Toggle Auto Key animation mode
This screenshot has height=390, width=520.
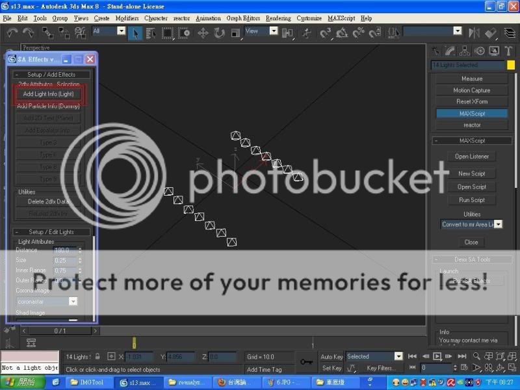click(x=331, y=356)
